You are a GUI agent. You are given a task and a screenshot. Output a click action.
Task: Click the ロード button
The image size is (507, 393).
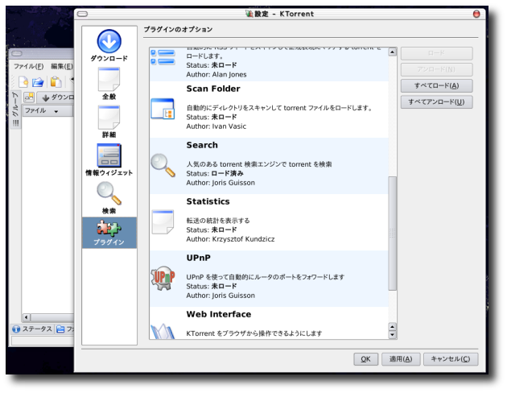(x=436, y=53)
